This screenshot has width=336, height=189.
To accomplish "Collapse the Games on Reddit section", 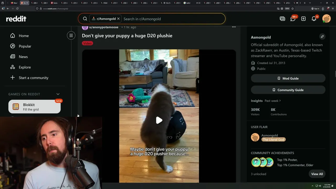I will click(x=58, y=94).
